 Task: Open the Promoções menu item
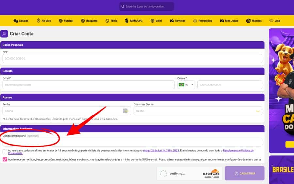click(x=203, y=21)
